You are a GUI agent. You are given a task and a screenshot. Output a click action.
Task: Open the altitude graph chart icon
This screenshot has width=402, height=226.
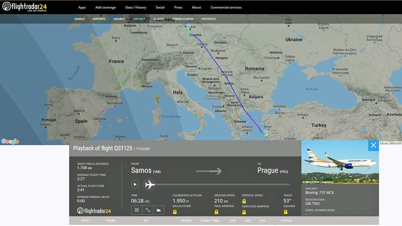(x=158, y=210)
